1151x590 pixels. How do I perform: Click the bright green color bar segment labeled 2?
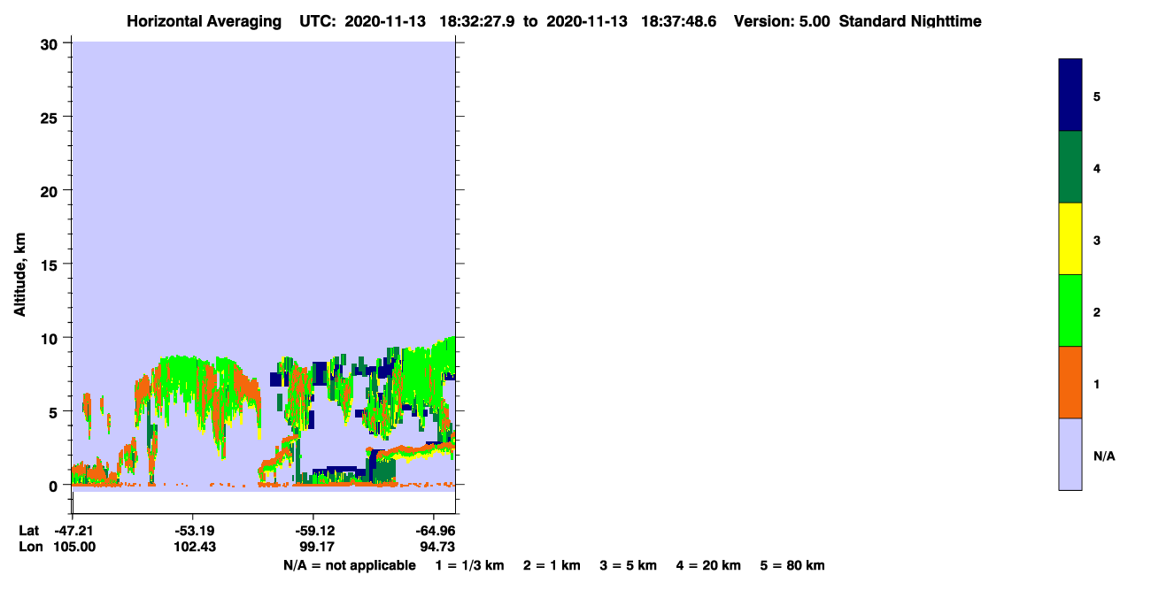pos(1070,310)
